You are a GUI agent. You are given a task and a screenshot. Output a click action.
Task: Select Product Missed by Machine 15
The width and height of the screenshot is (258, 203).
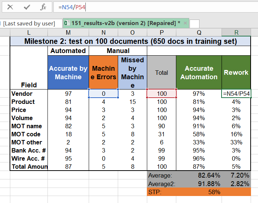click(132, 102)
